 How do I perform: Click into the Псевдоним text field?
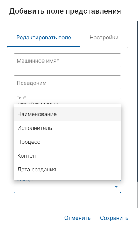[67, 83]
